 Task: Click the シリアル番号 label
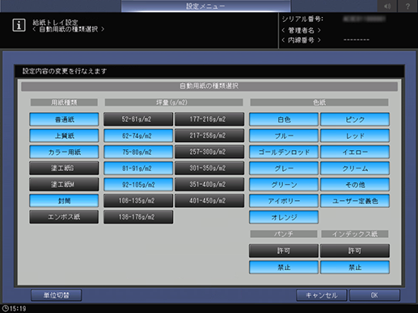(302, 19)
